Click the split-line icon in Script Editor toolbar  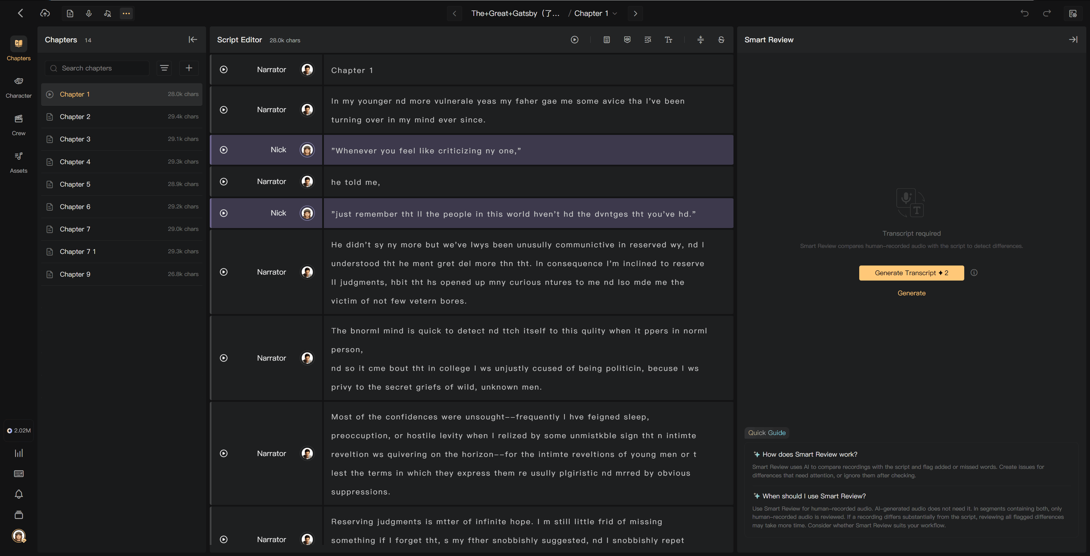click(701, 40)
